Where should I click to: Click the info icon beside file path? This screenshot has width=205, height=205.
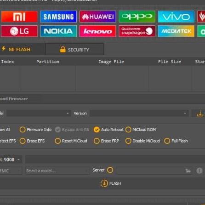tap(199, 171)
